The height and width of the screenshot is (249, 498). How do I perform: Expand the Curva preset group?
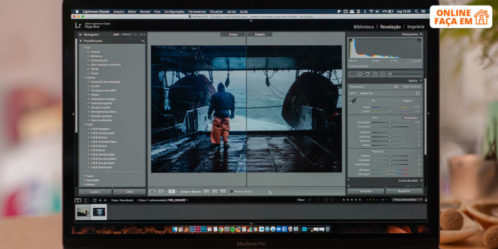(85, 176)
